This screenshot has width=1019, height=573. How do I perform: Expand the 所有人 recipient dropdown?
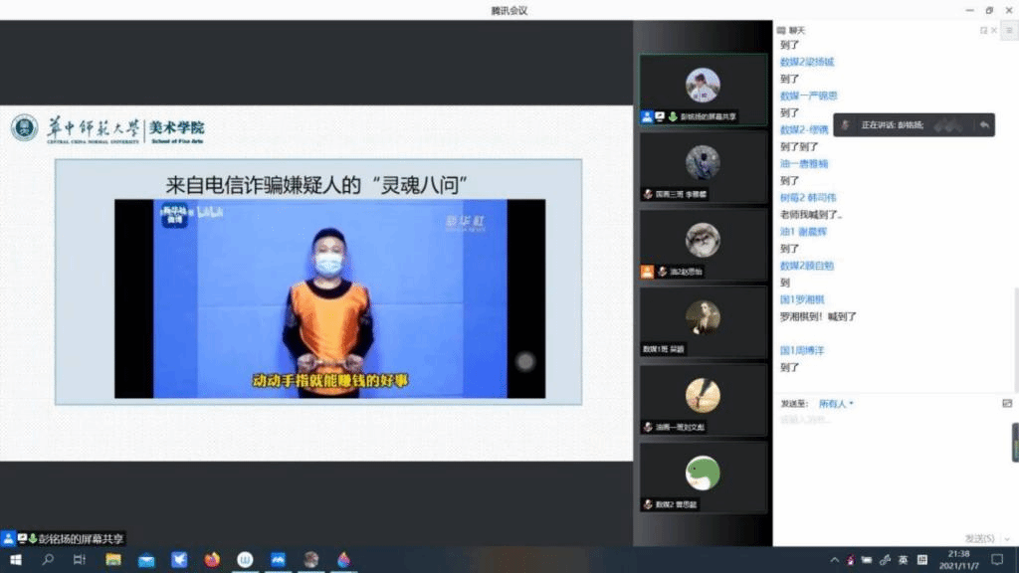pos(836,404)
